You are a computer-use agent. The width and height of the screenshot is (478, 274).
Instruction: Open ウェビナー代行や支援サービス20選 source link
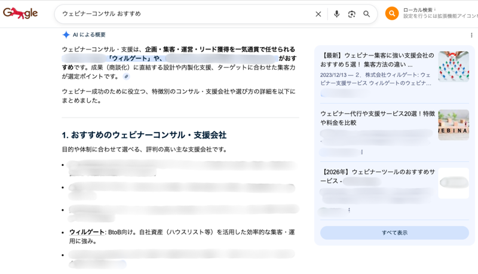(x=377, y=118)
